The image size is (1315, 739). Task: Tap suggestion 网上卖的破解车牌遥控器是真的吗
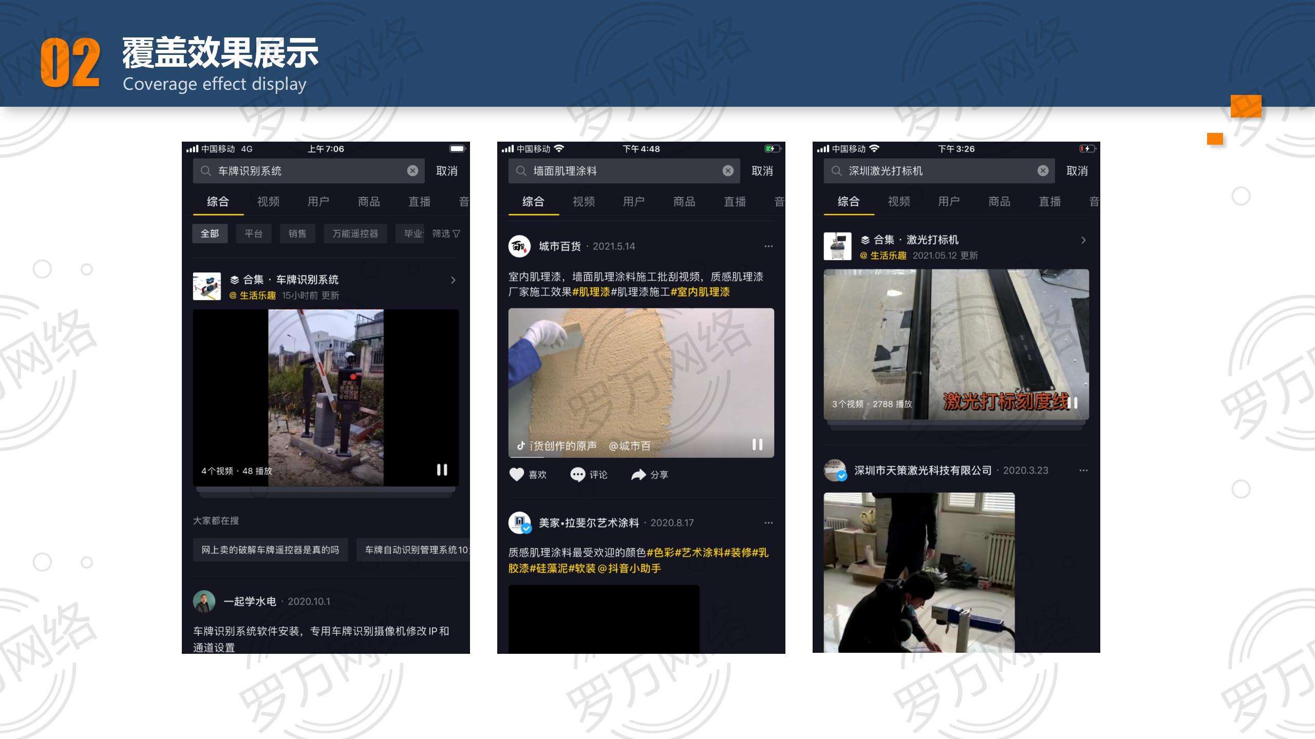tap(270, 550)
